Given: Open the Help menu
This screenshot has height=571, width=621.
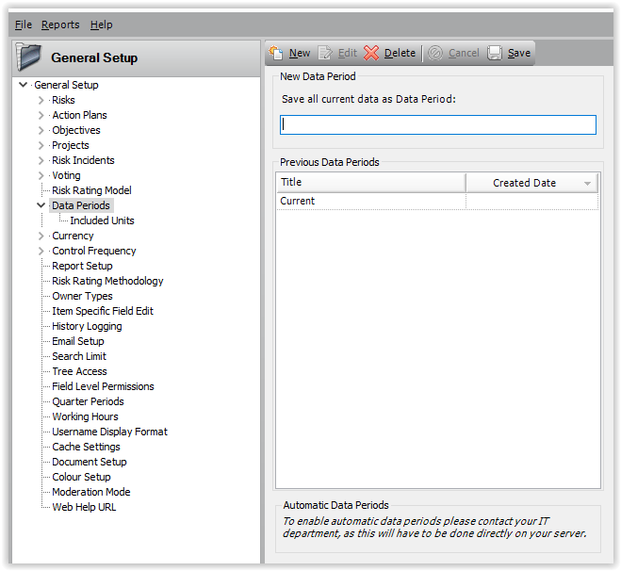Looking at the screenshot, I should pyautogui.click(x=102, y=24).
